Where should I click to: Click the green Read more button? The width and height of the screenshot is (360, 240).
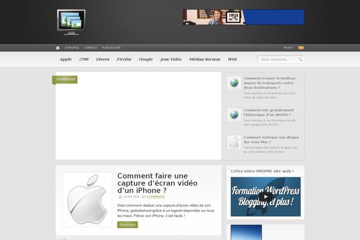pos(128,224)
